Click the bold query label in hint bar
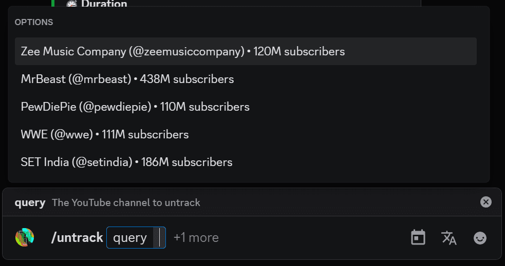This screenshot has width=505, height=266. 30,202
